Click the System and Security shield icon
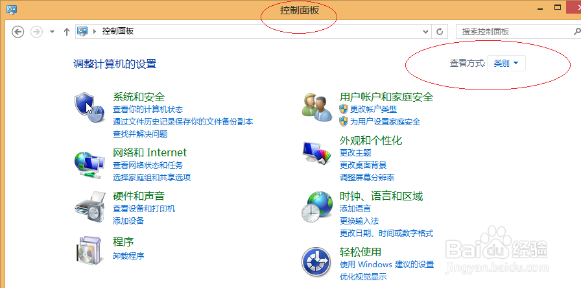Viewport: 581px width, 288px height. click(x=89, y=108)
